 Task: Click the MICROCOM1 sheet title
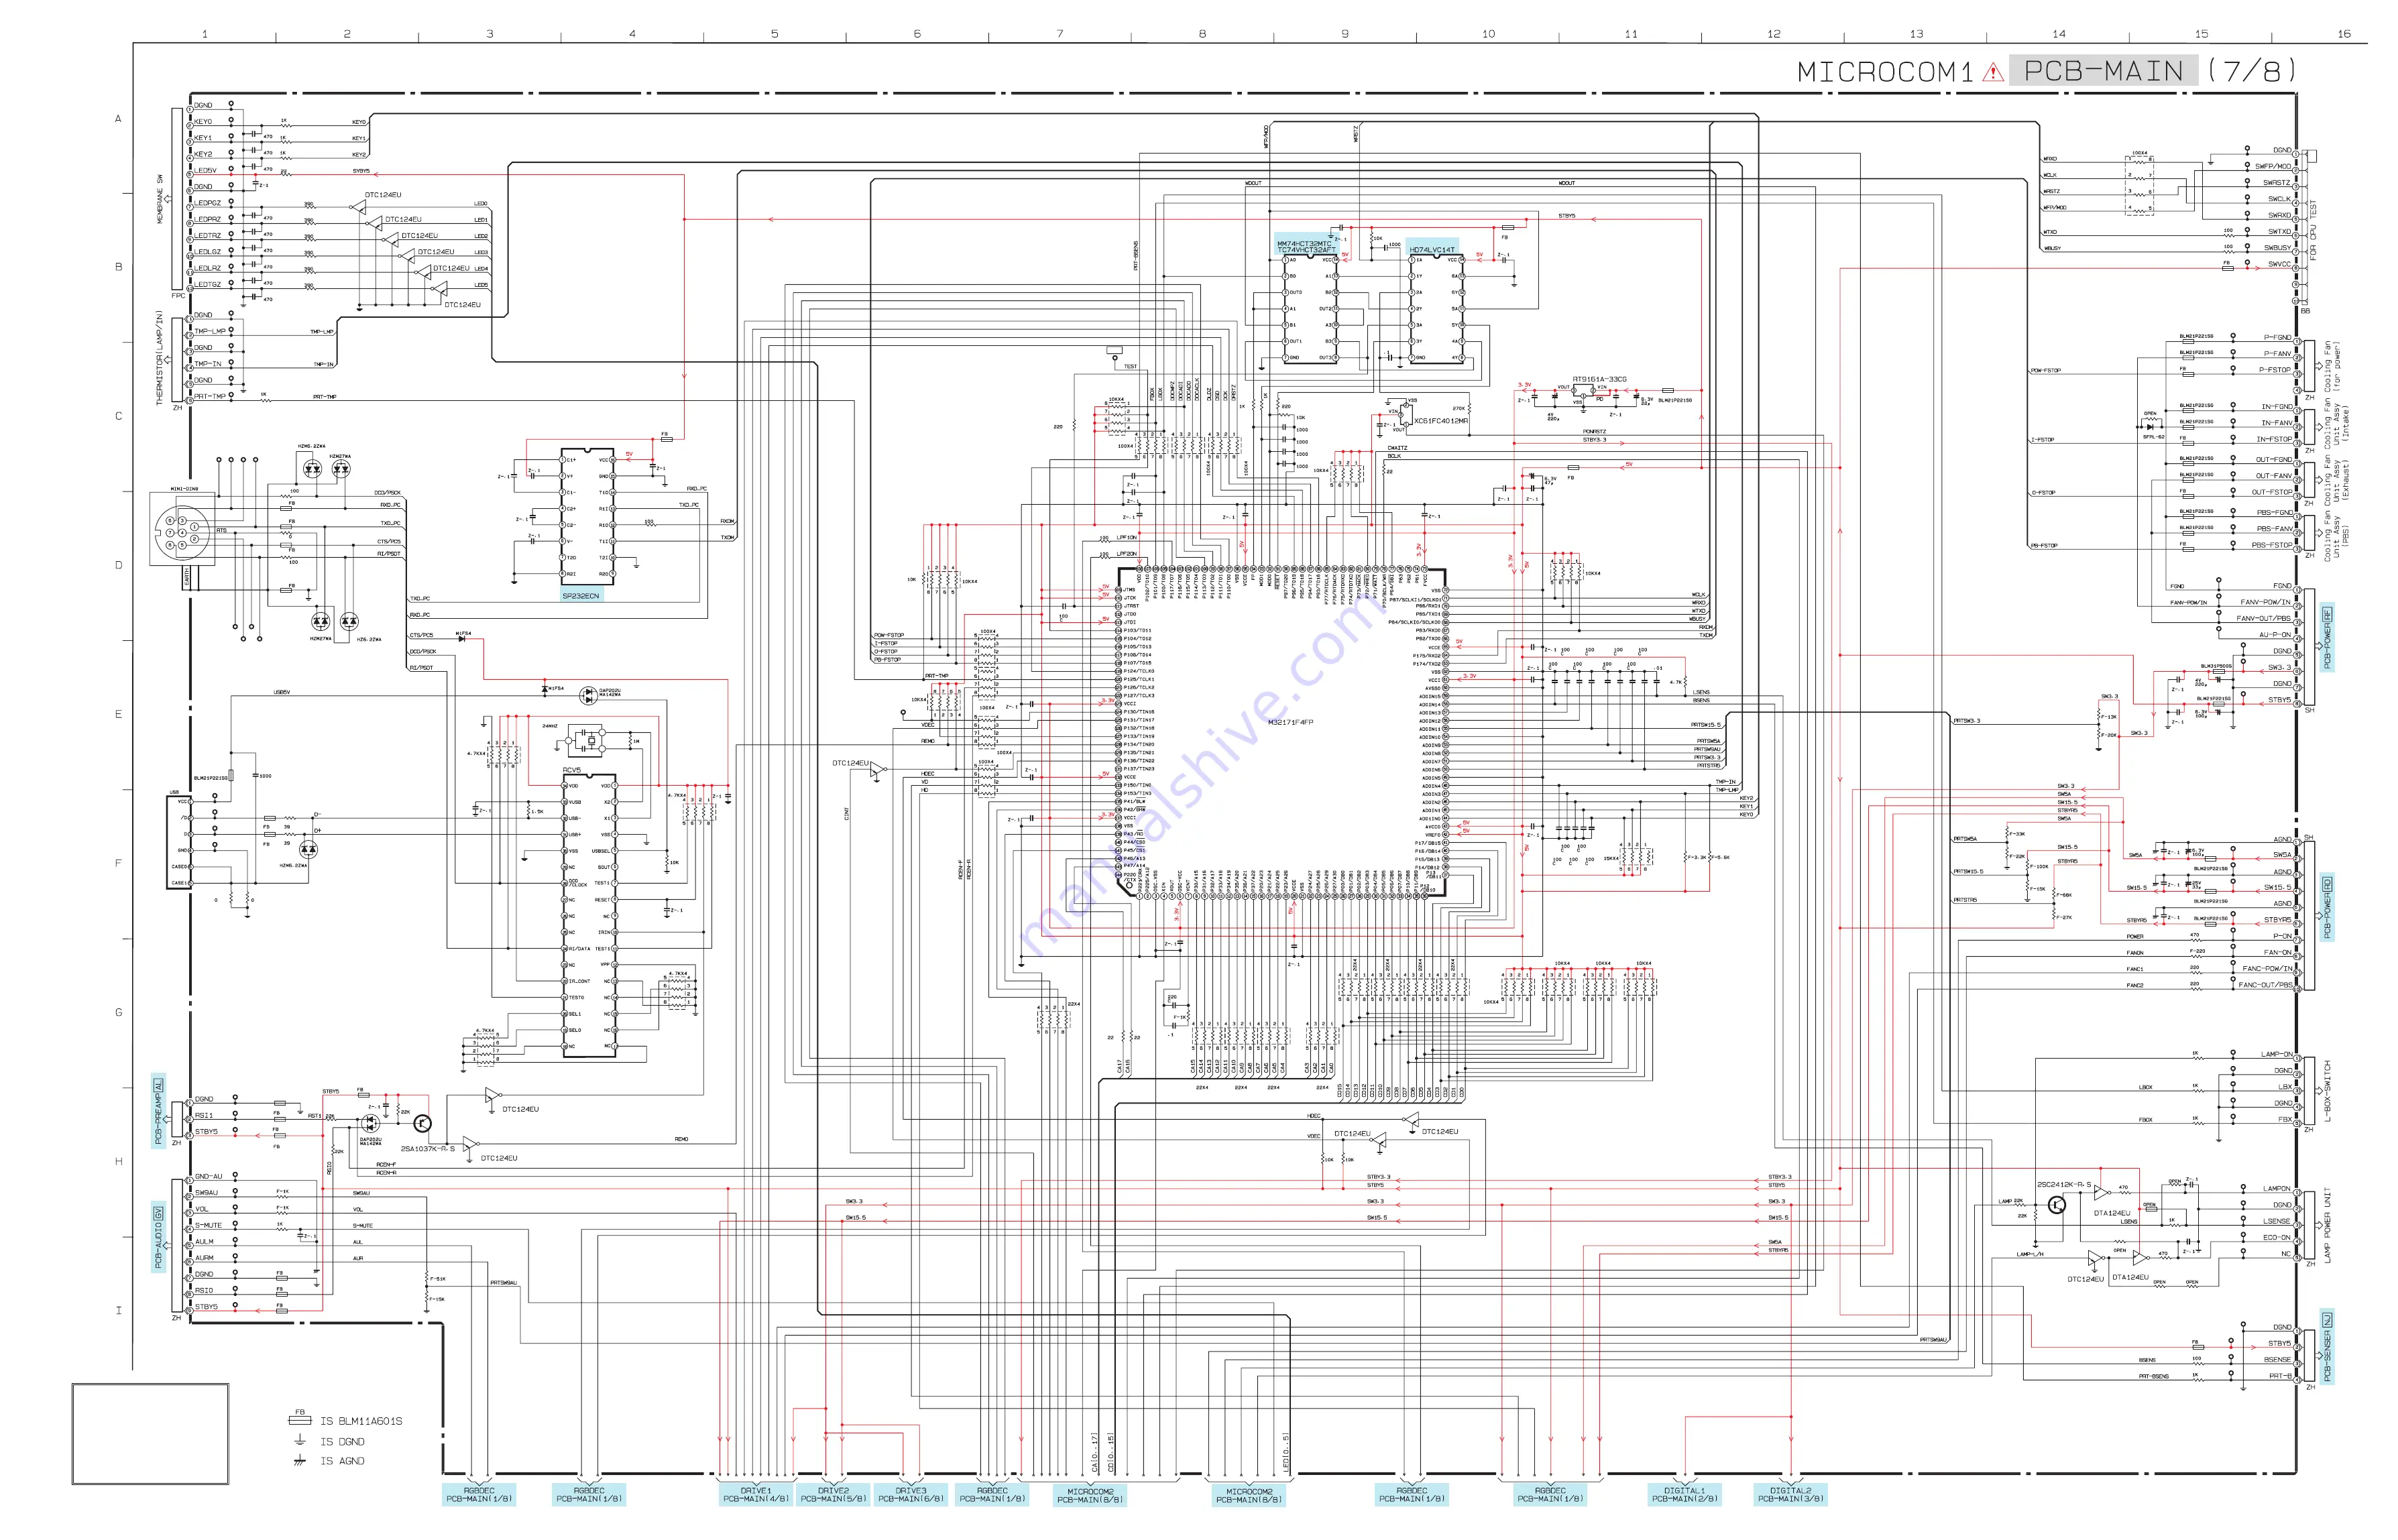(x=1884, y=72)
